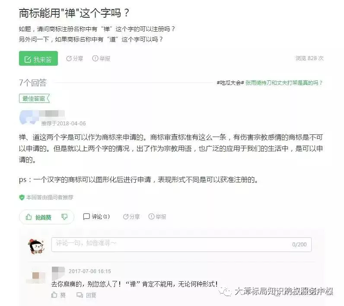The width and height of the screenshot is (344, 306).
Task: Like the comment with the 赞 thumbs-up icon
Action: click(54, 295)
